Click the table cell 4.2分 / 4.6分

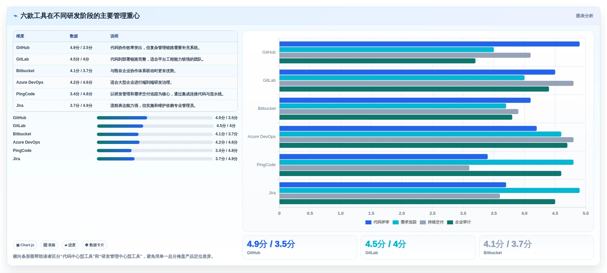click(81, 82)
